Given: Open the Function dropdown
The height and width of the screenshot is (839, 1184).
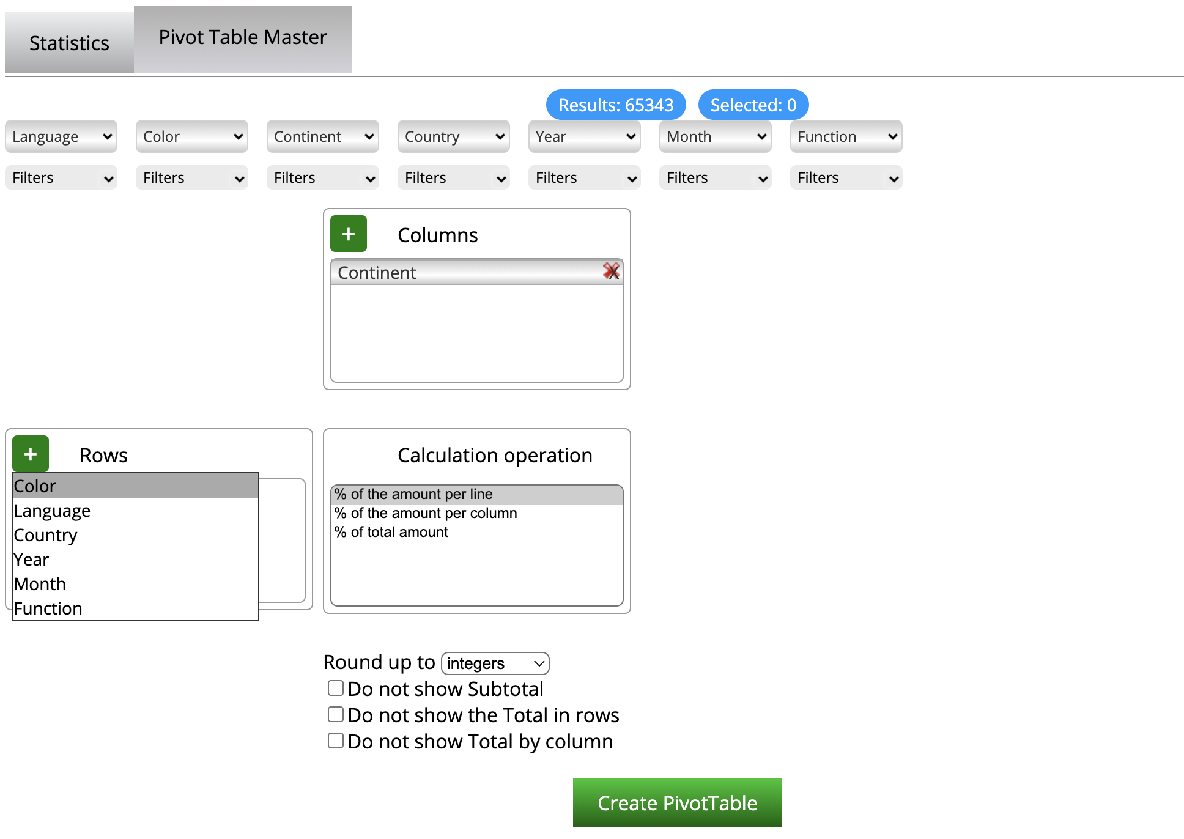Looking at the screenshot, I should pyautogui.click(x=846, y=136).
